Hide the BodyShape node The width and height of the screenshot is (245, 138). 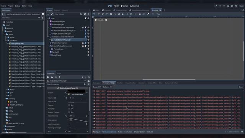88,55
